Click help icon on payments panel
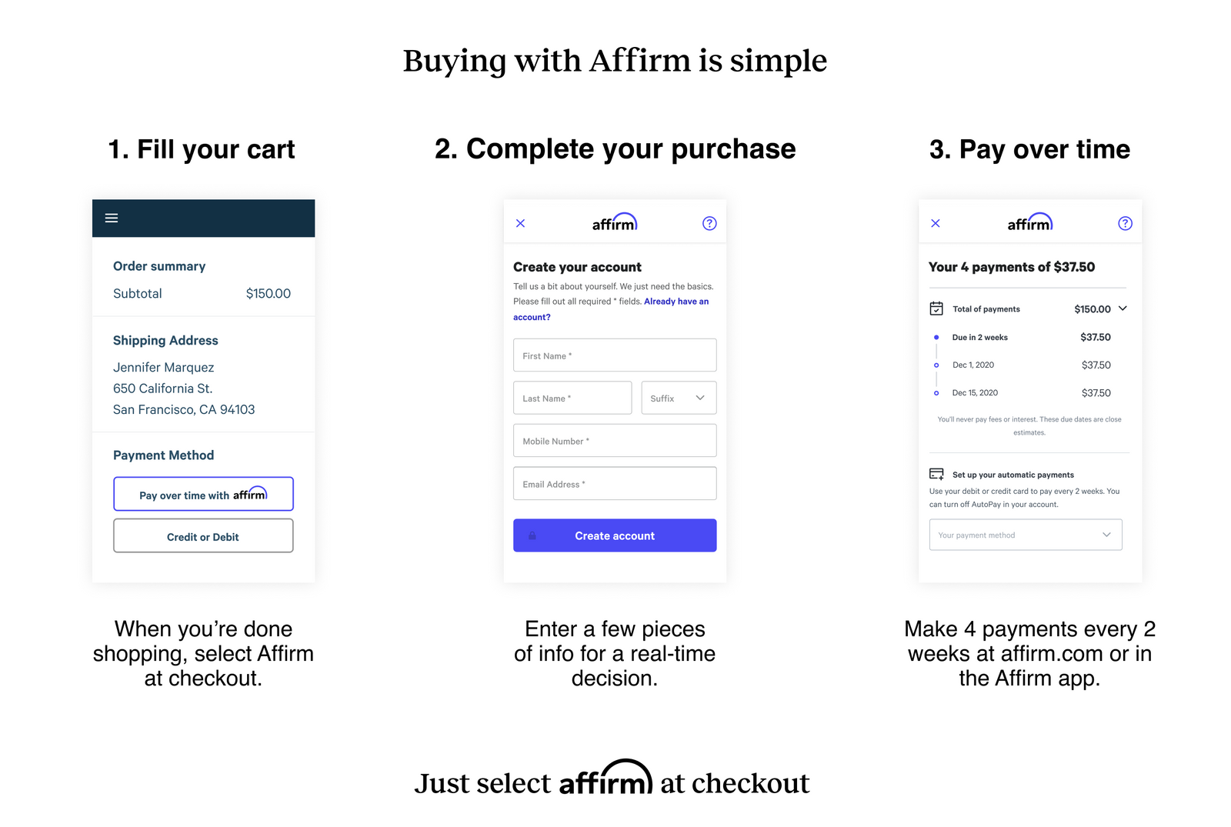 coord(1125,223)
